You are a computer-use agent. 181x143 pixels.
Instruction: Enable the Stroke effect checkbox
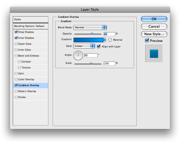tap(16, 97)
